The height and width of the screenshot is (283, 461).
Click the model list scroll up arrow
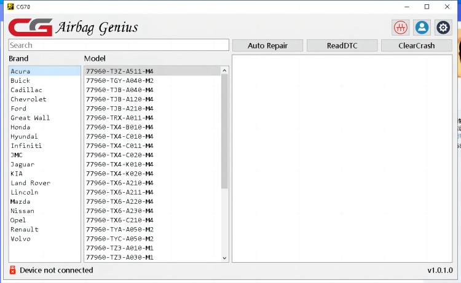(224, 71)
